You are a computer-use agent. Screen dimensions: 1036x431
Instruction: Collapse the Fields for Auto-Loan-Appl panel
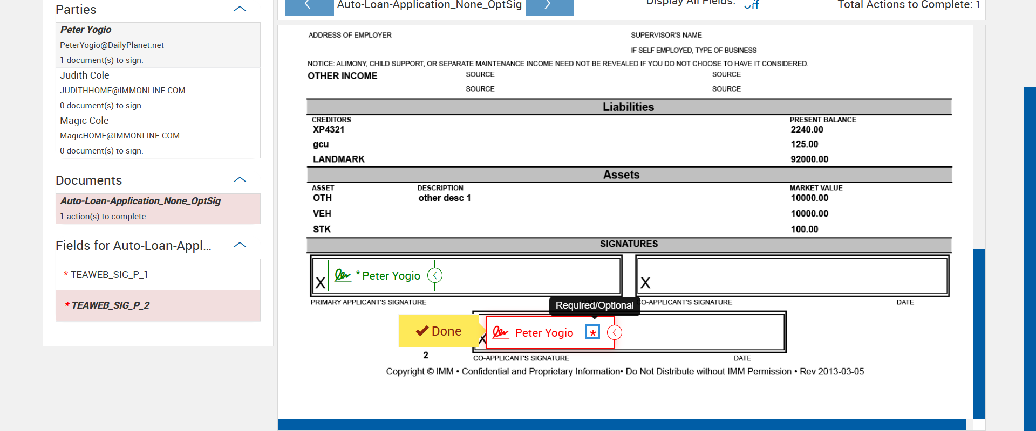(x=240, y=245)
